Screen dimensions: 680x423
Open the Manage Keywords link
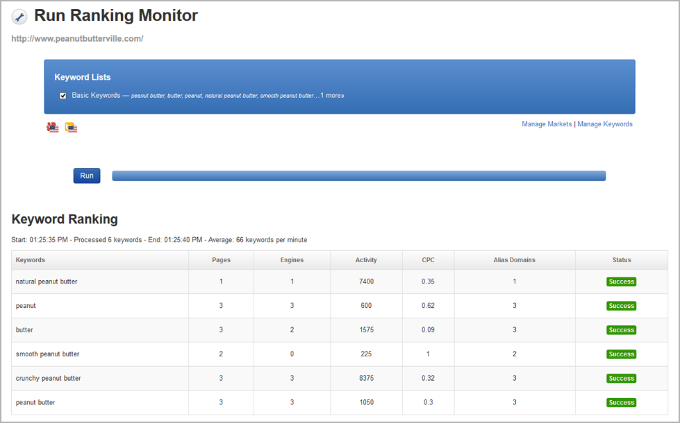point(604,124)
